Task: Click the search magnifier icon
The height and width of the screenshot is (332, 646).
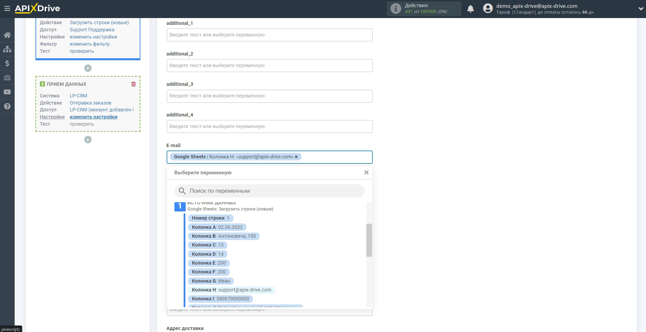Action: point(182,191)
